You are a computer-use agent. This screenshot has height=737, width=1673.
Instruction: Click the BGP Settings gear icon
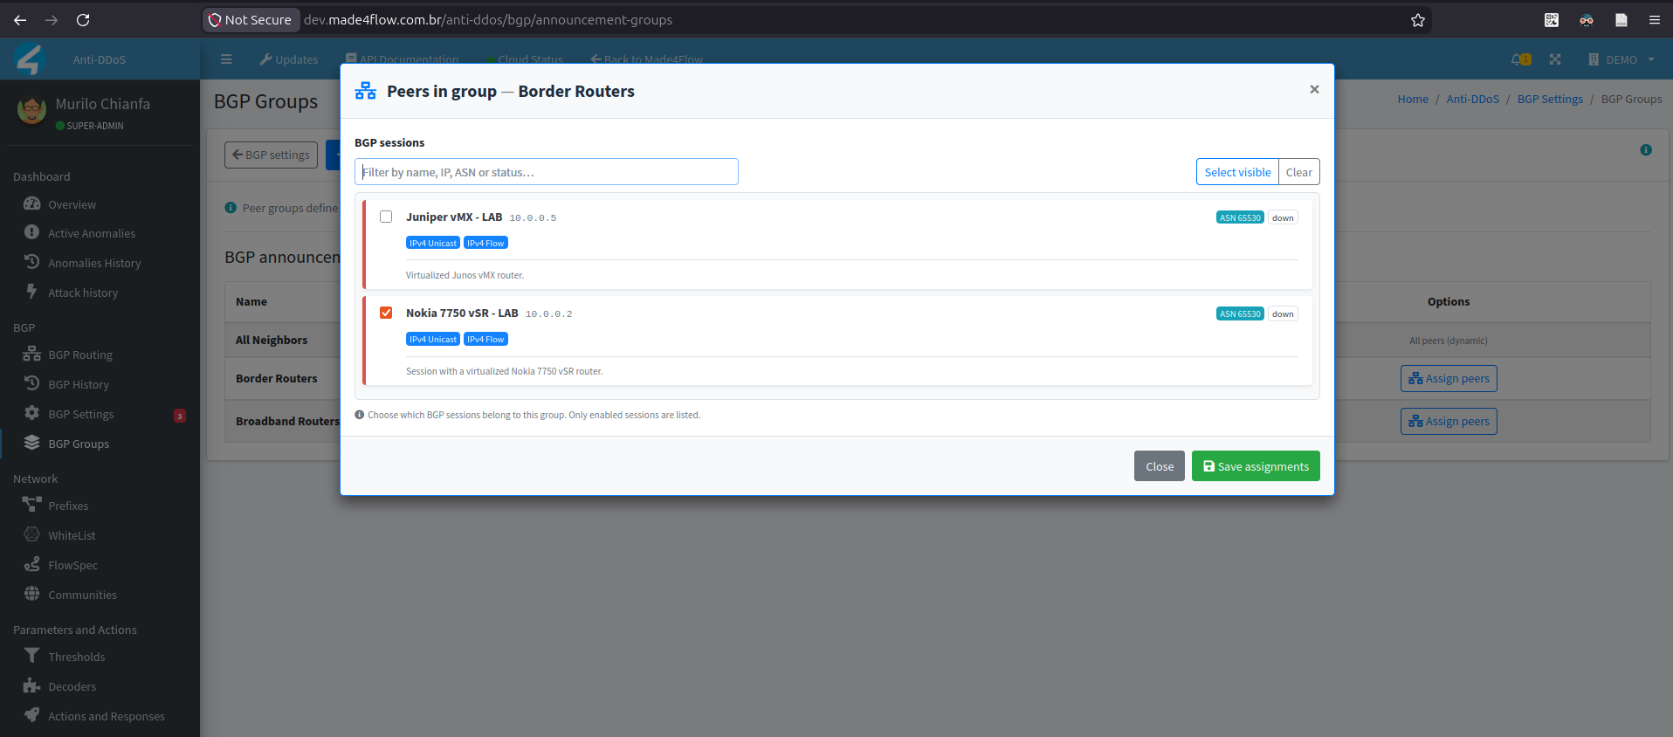[x=32, y=414]
